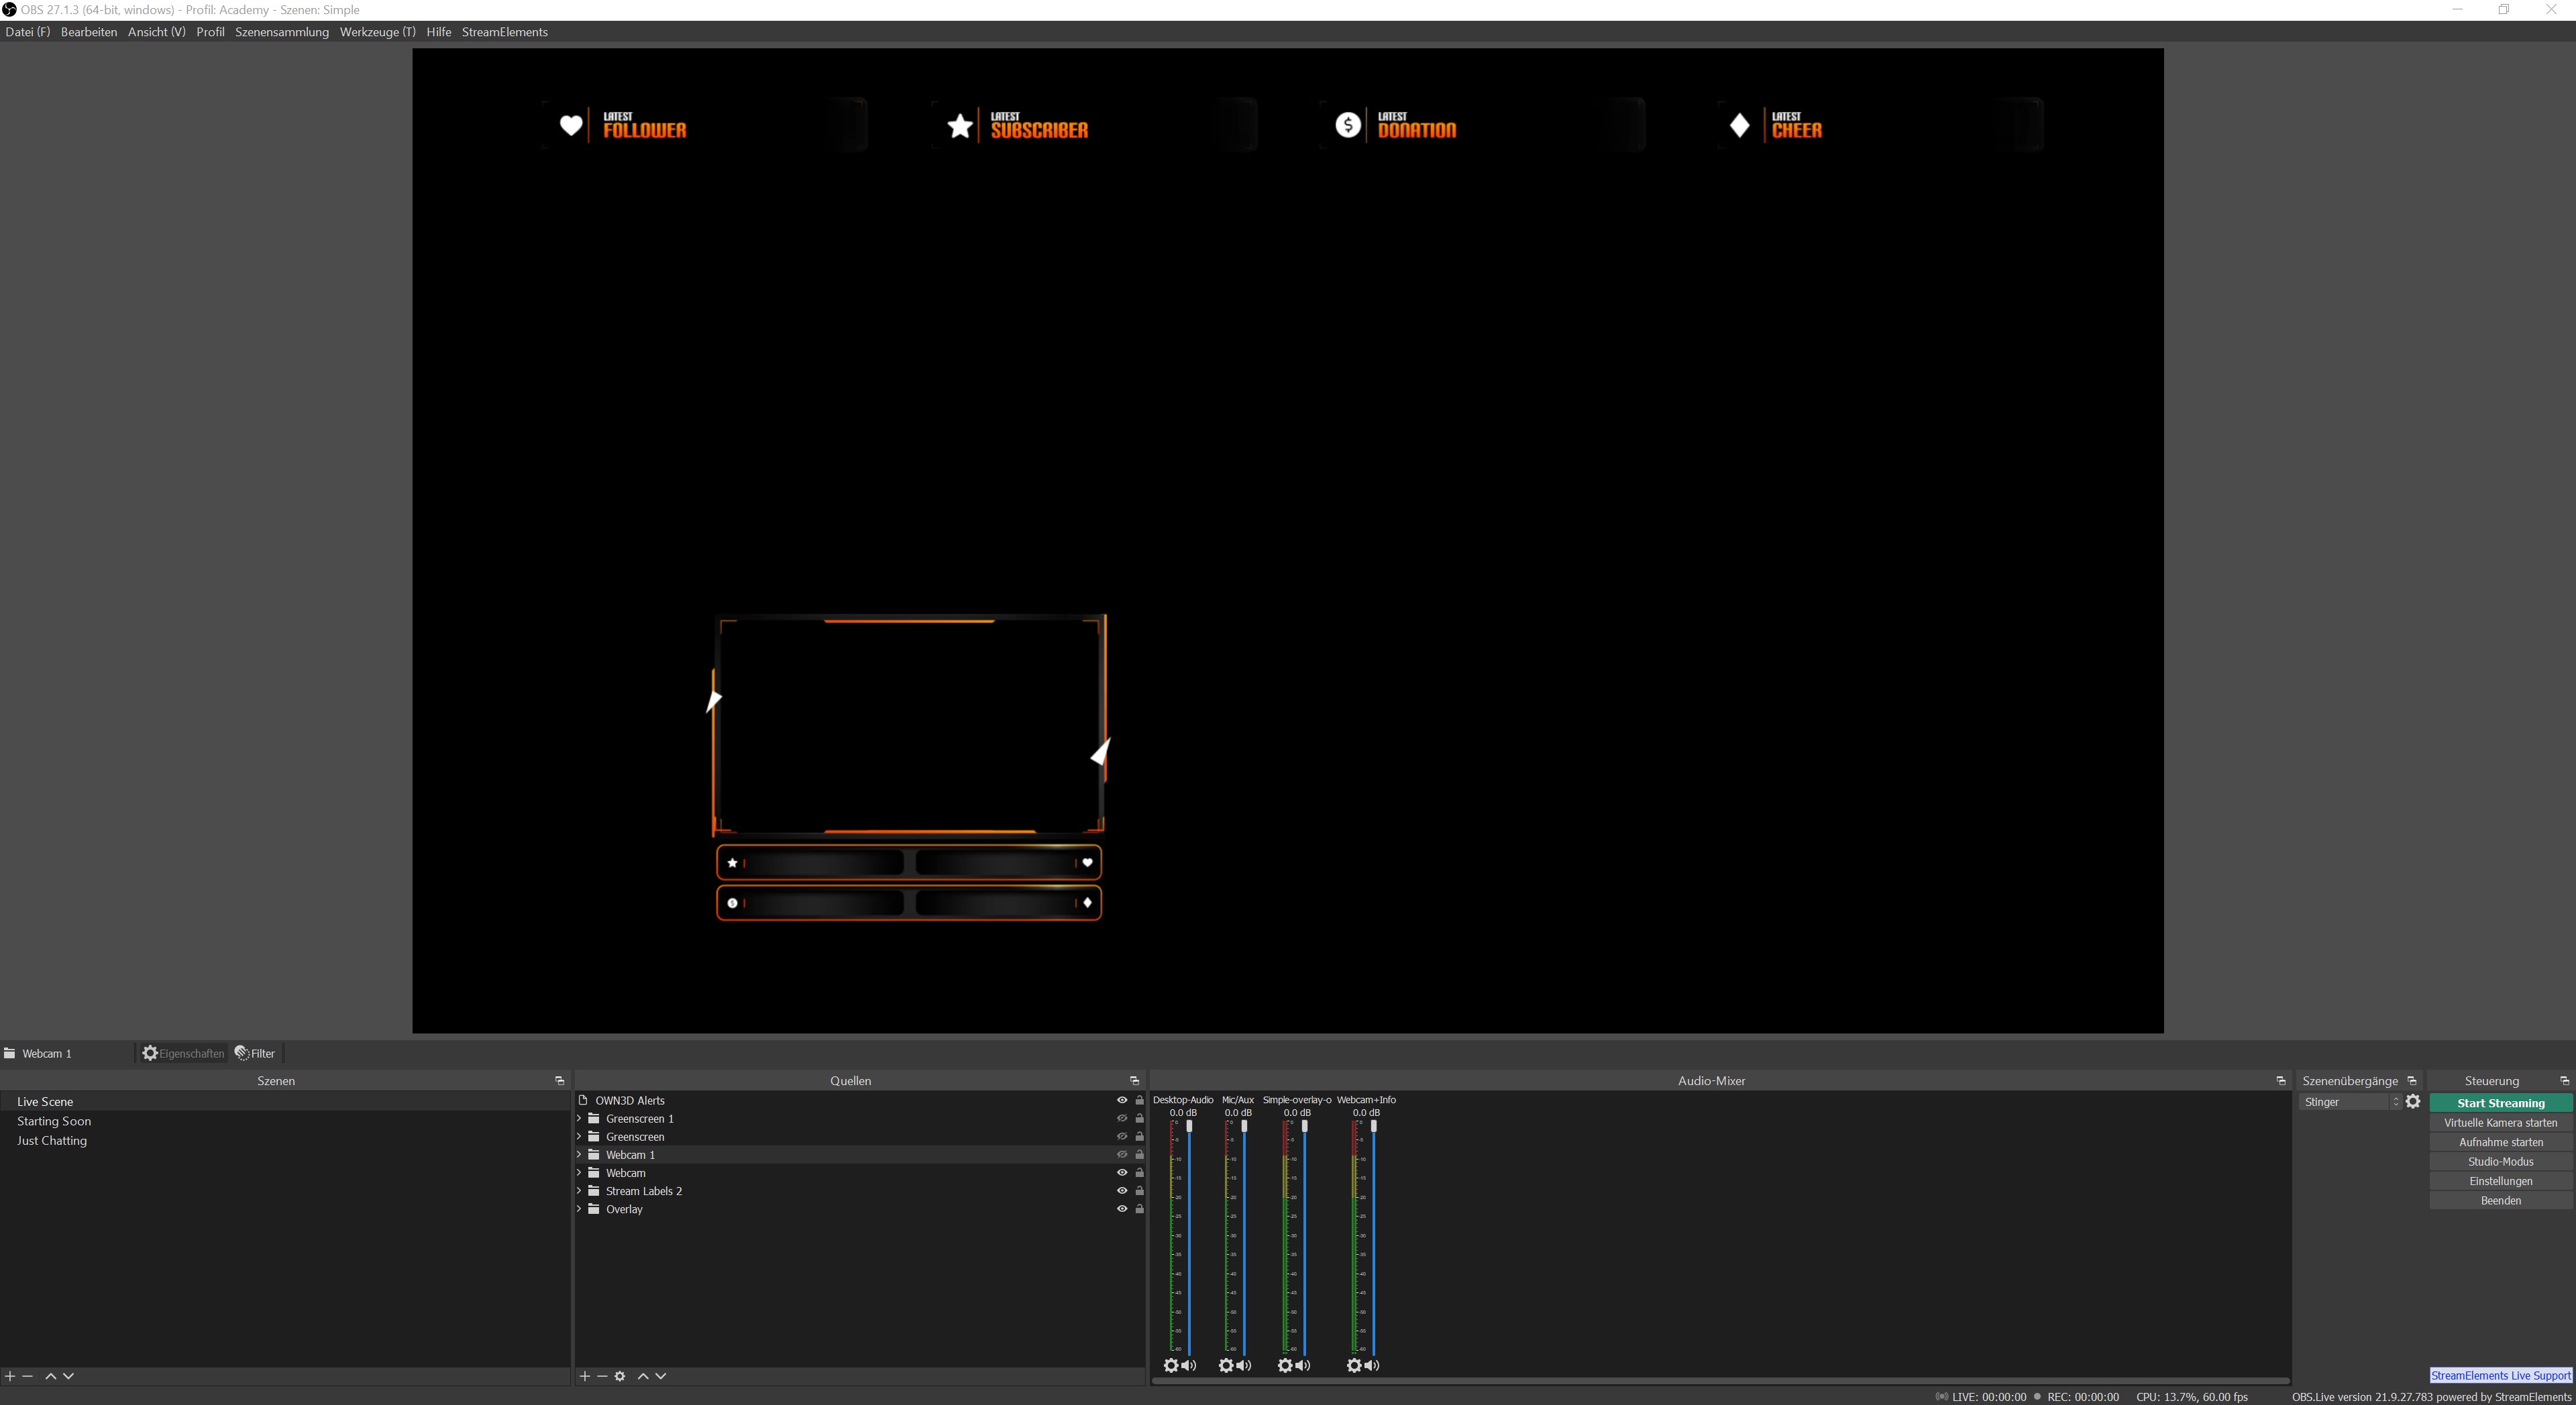Unlock the Overlay group lock
Image resolution: width=2576 pixels, height=1405 pixels.
(1139, 1209)
